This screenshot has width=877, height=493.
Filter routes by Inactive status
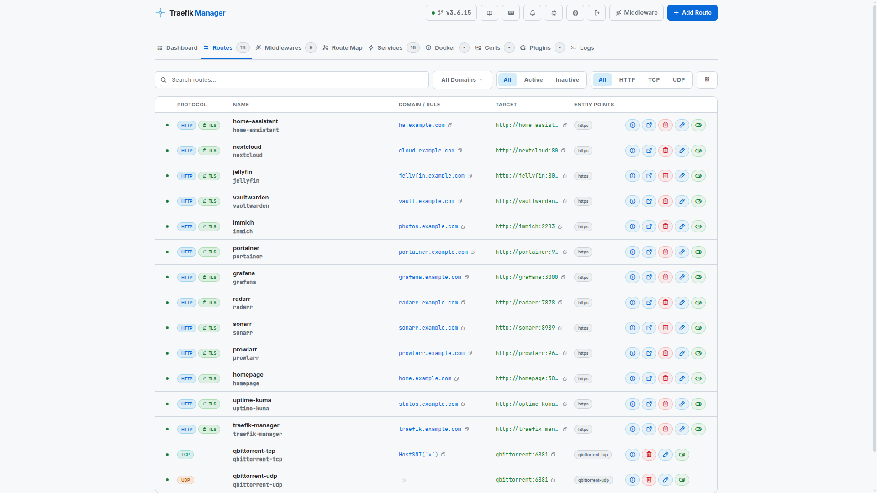[567, 80]
